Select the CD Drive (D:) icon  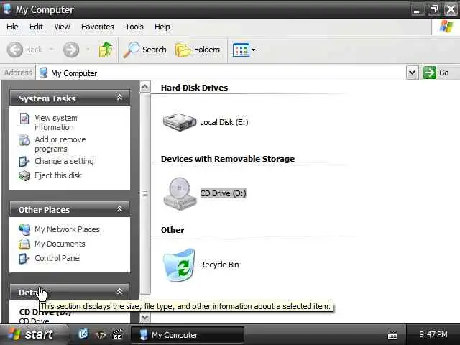coord(180,193)
